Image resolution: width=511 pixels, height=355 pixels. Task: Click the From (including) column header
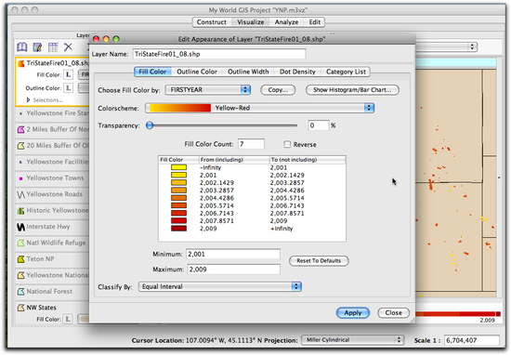point(234,160)
